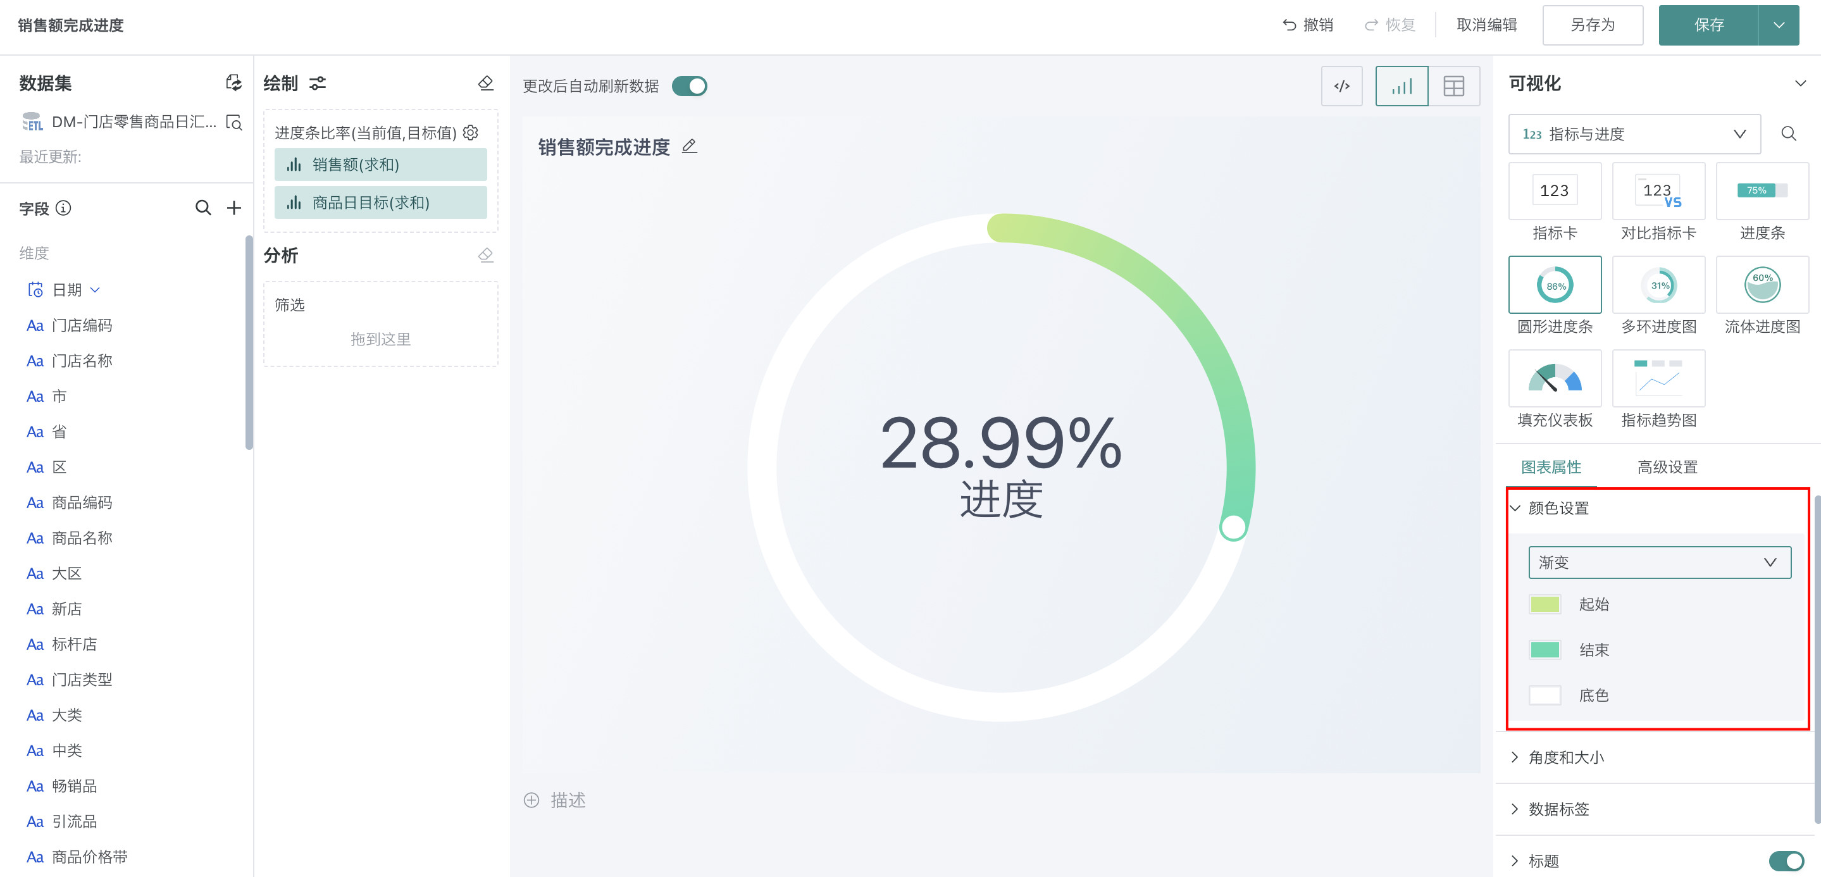Search fields with magnifier icon
This screenshot has width=1821, height=877.
pos(203,208)
